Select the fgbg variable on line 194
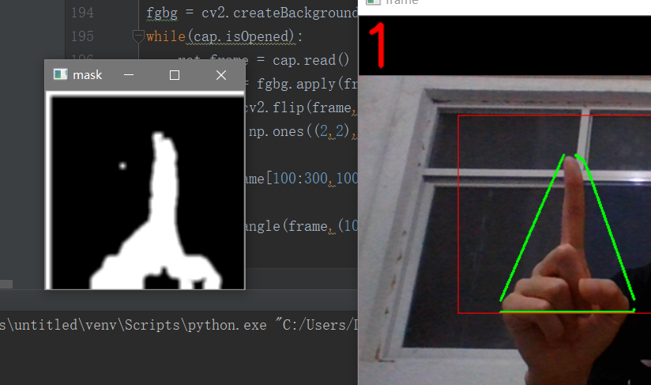Screen dimensions: 651x385 click(x=162, y=13)
